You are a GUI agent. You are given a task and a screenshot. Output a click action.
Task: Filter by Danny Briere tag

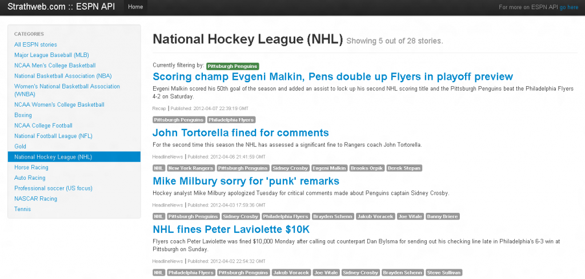point(443,216)
